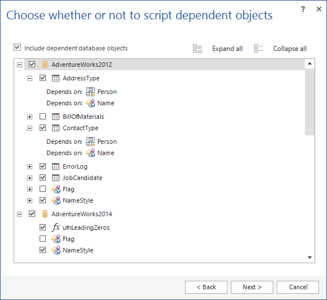The height and width of the screenshot is (300, 327).
Task: Select the BillOfMaterials label
Action: point(83,117)
